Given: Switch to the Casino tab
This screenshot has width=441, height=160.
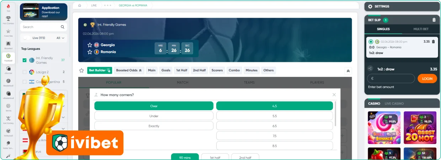Looking at the screenshot, I should pos(374,103).
